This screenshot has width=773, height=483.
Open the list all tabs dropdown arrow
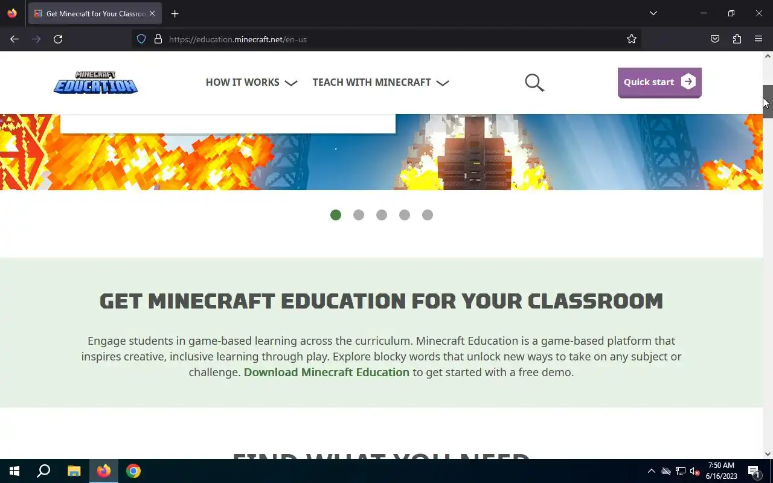coord(653,13)
